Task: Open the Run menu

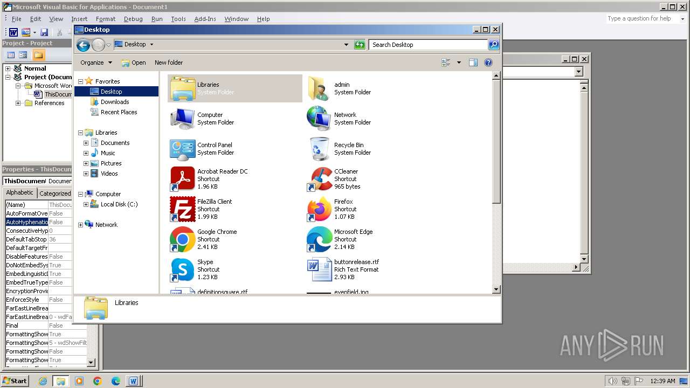Action: (157, 19)
